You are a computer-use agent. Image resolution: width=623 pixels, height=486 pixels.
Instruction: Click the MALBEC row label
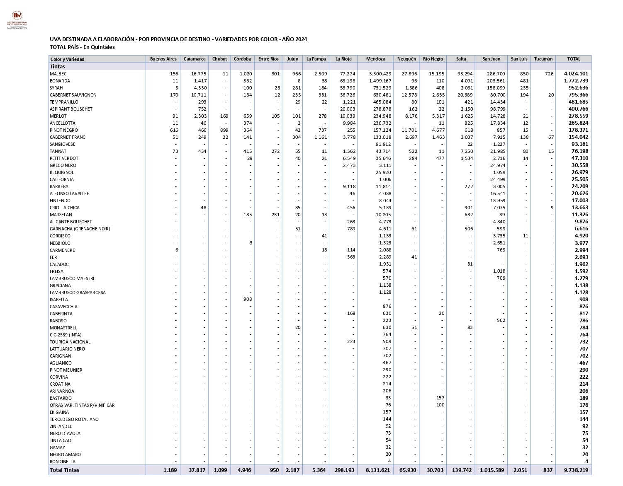(58, 74)
